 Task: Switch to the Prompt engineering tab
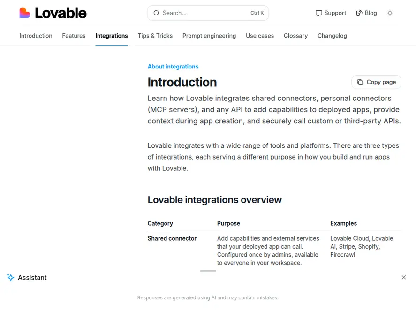click(209, 36)
